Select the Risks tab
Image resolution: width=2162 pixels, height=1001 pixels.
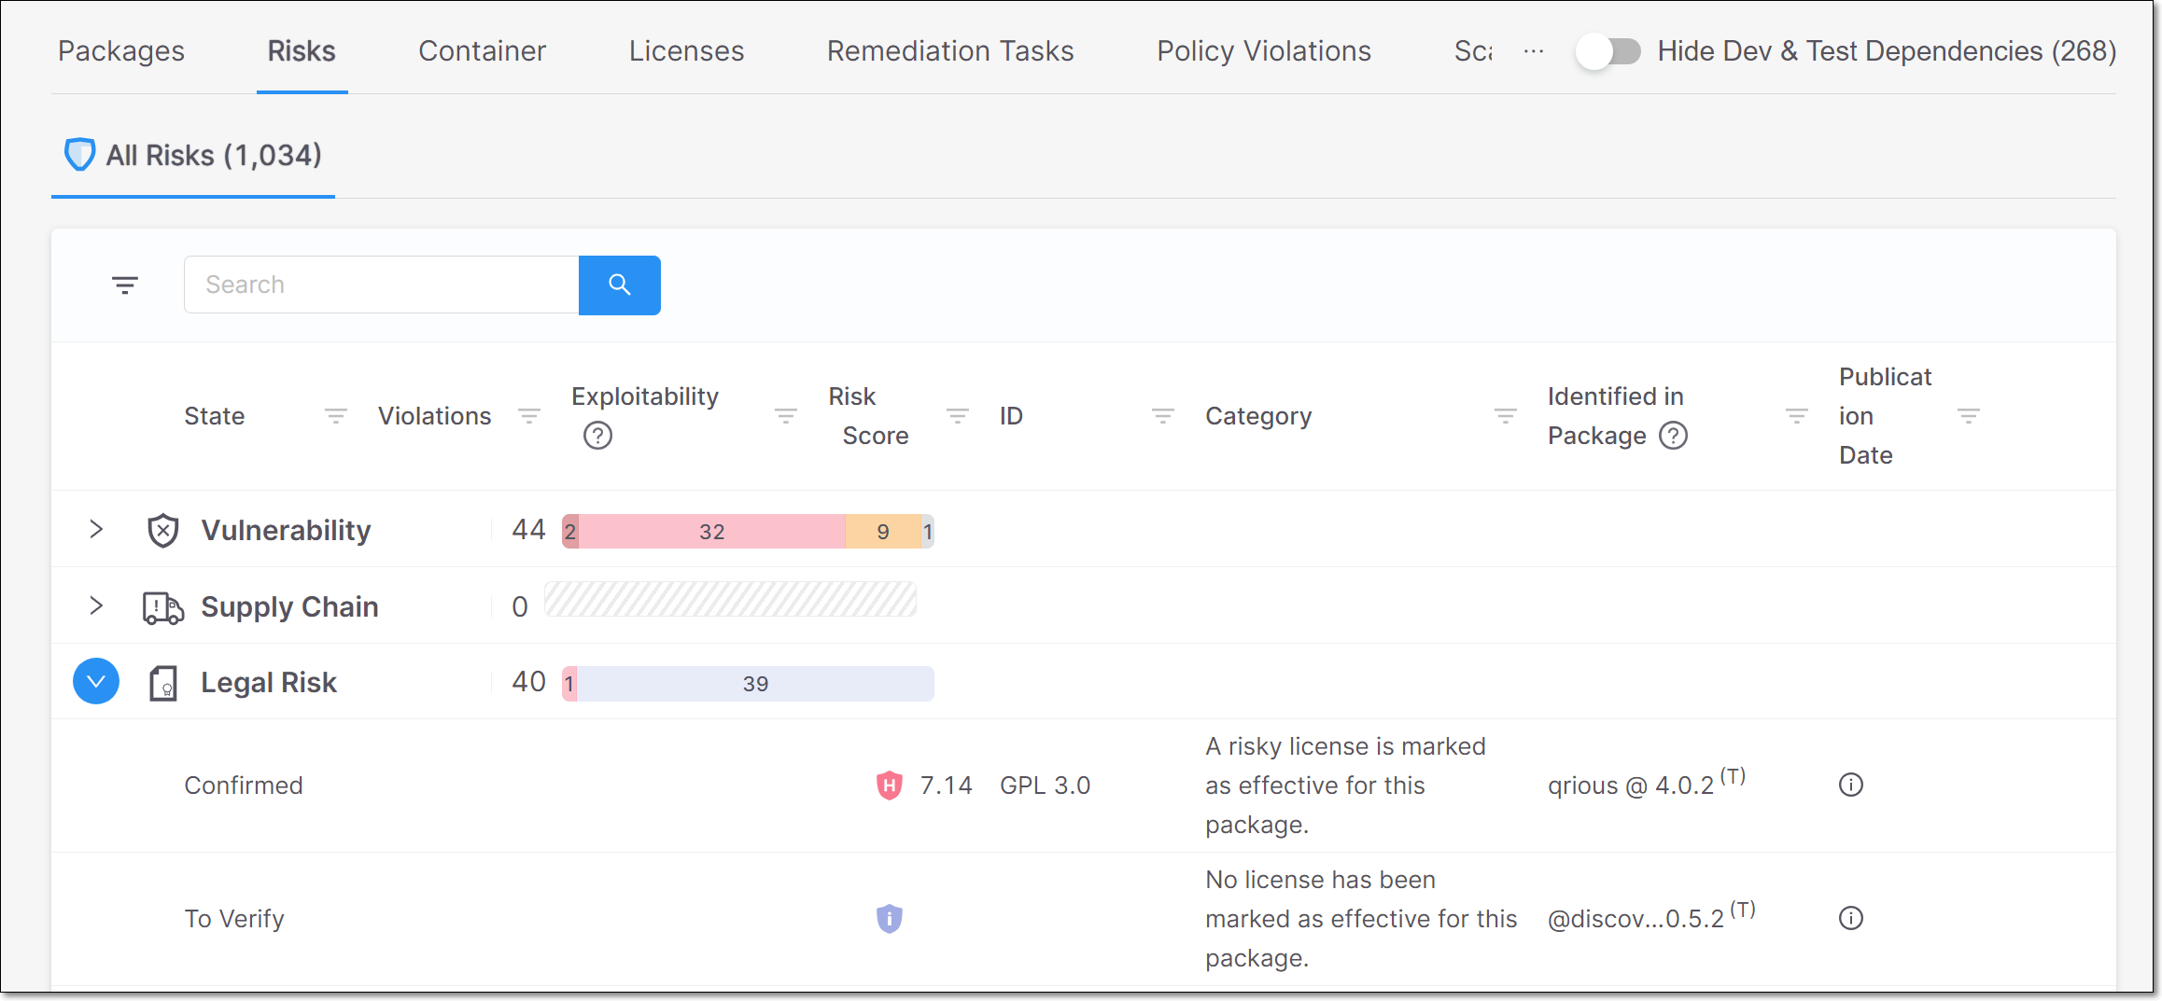click(x=302, y=51)
